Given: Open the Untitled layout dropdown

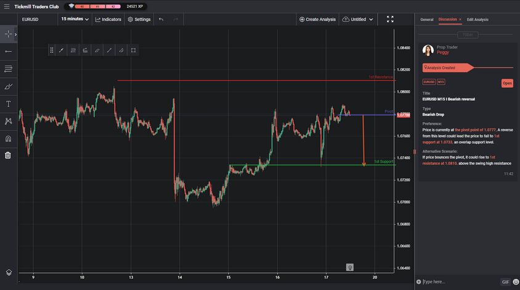Looking at the screenshot, I should 358,20.
